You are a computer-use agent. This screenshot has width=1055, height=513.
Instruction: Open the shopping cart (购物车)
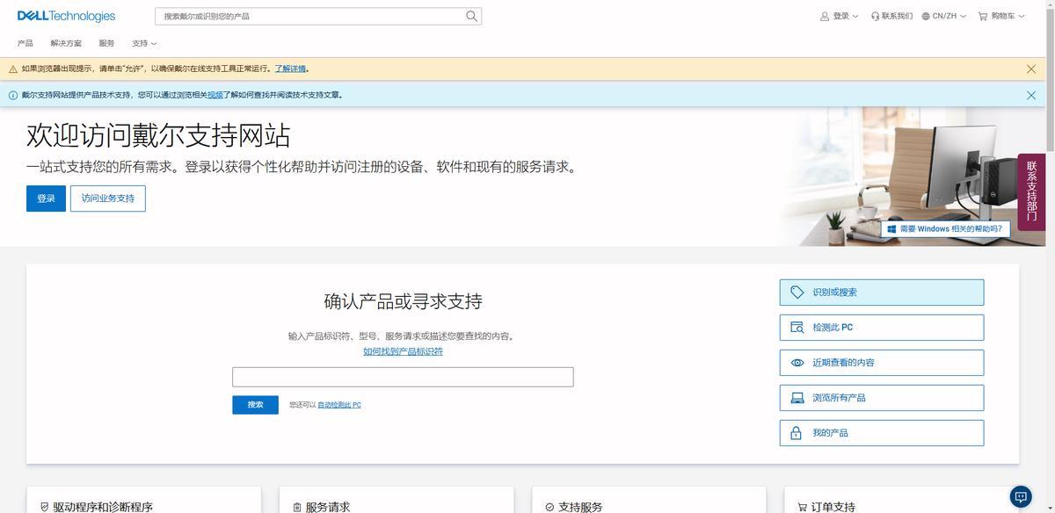click(x=1001, y=16)
